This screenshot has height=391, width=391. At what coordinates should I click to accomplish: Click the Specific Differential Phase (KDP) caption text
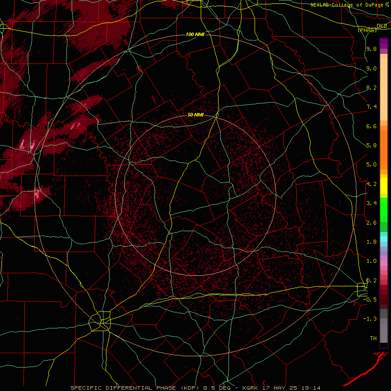[135, 388]
